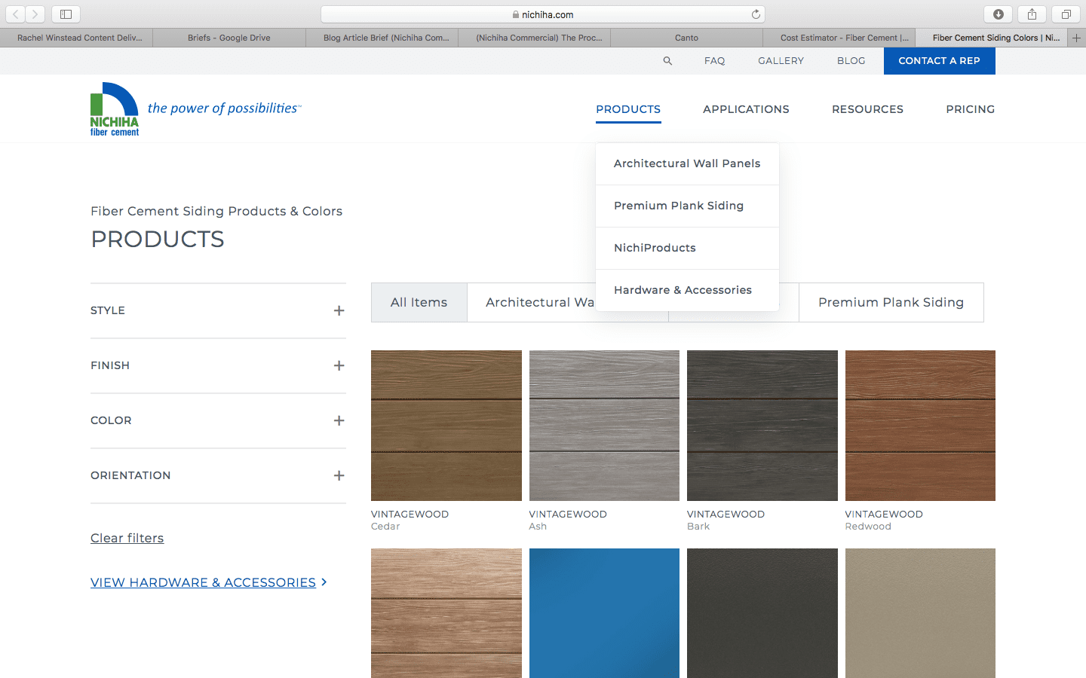Select the Premium Plank Siding product tab
Image resolution: width=1086 pixels, height=678 pixels.
(891, 302)
